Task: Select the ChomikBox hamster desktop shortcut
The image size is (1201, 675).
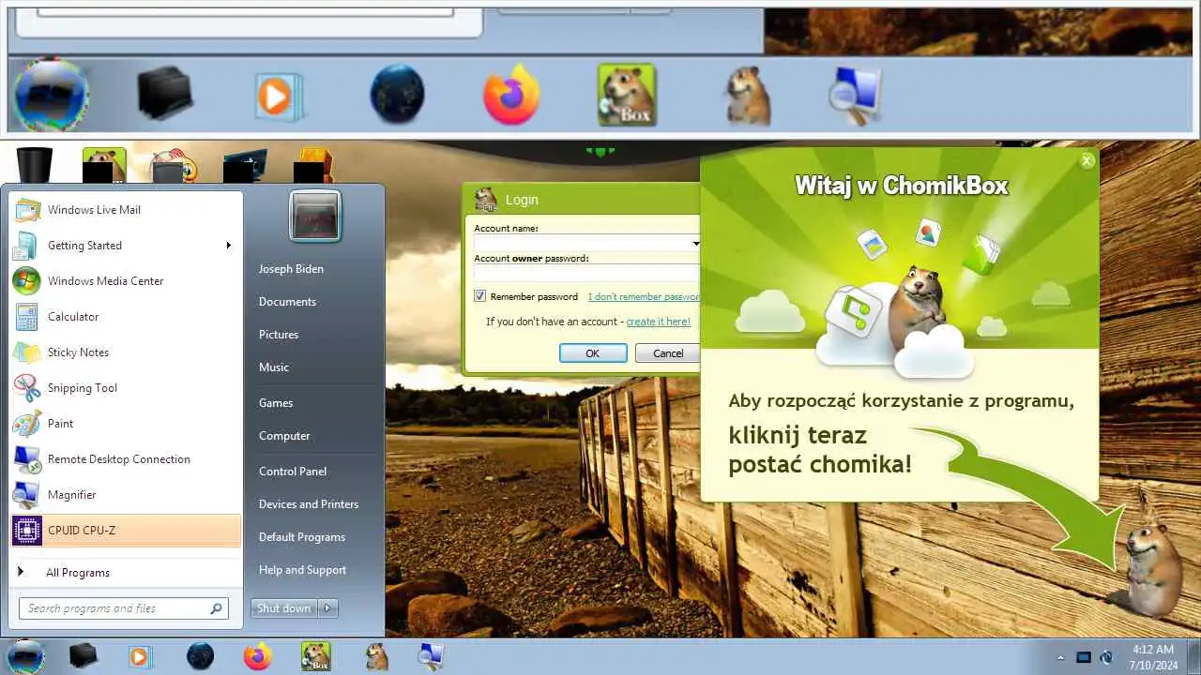Action: (104, 165)
